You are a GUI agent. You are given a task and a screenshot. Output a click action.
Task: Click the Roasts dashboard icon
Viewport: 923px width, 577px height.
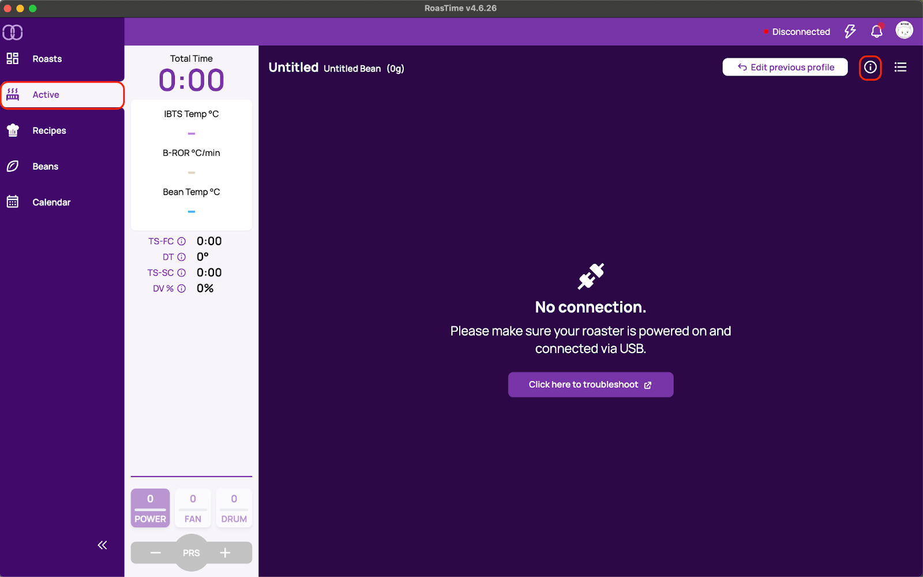coord(13,58)
